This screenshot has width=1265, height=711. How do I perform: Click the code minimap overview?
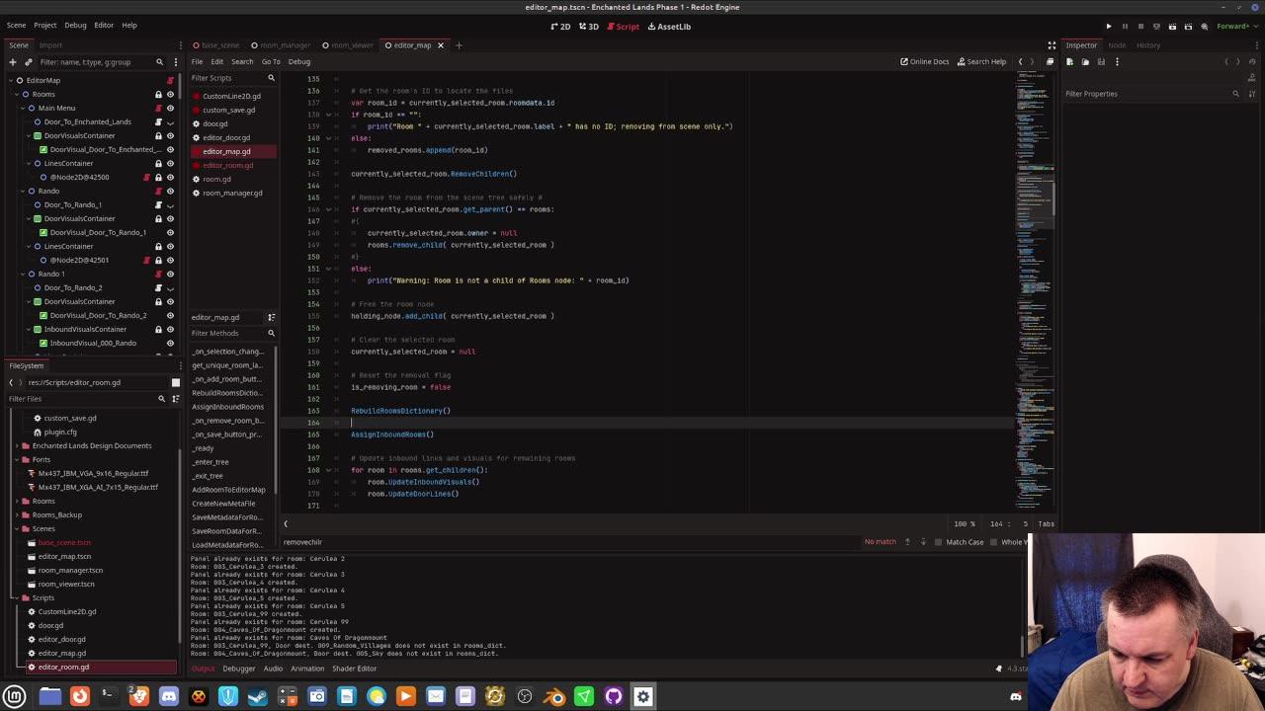1034,291
